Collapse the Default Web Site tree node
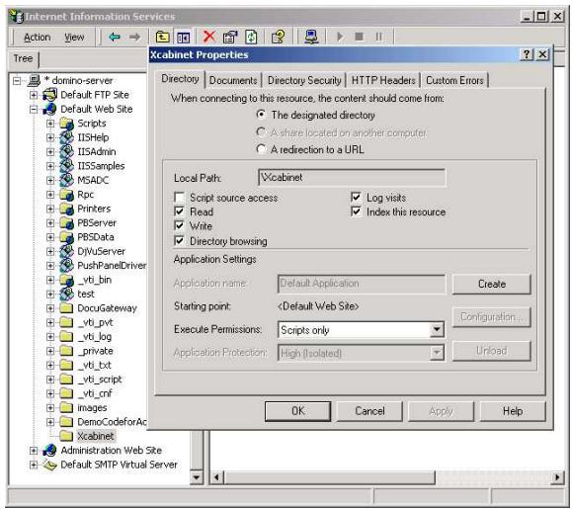The image size is (572, 509). tap(34, 109)
